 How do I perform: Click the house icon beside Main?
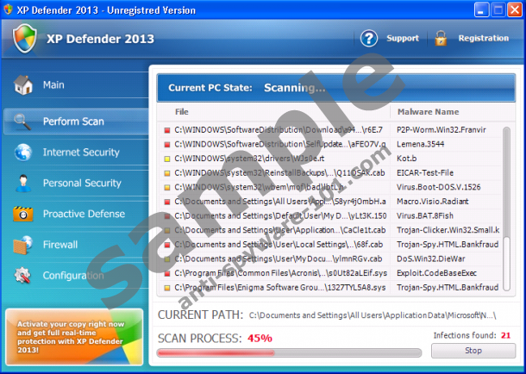(x=23, y=85)
